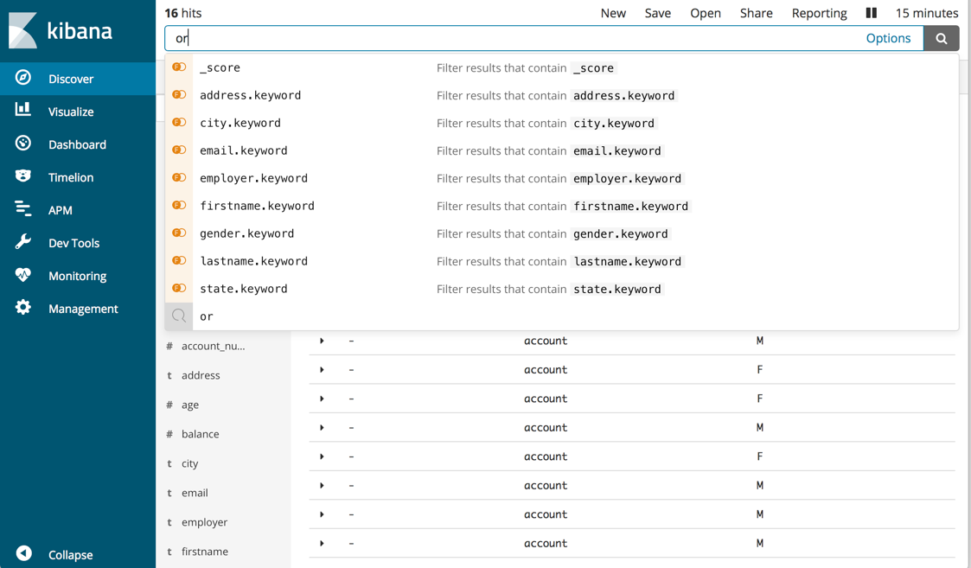Open Dev Tools wrench icon
Image resolution: width=971 pixels, height=568 pixels.
click(x=23, y=242)
